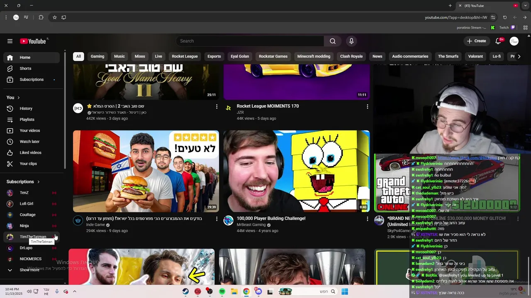
Task: Click the browser address bar URL
Action: click(x=455, y=17)
